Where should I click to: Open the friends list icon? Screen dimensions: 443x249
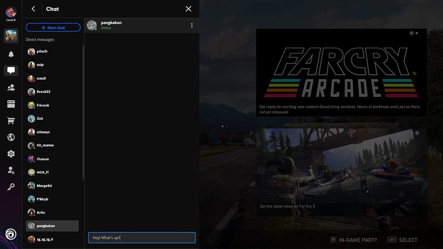pos(11,87)
